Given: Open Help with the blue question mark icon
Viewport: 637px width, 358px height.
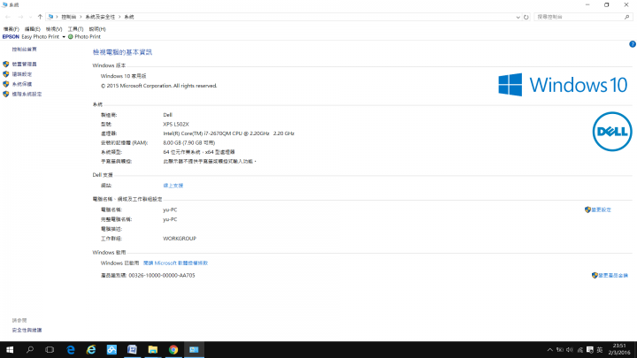Looking at the screenshot, I should [x=632, y=44].
